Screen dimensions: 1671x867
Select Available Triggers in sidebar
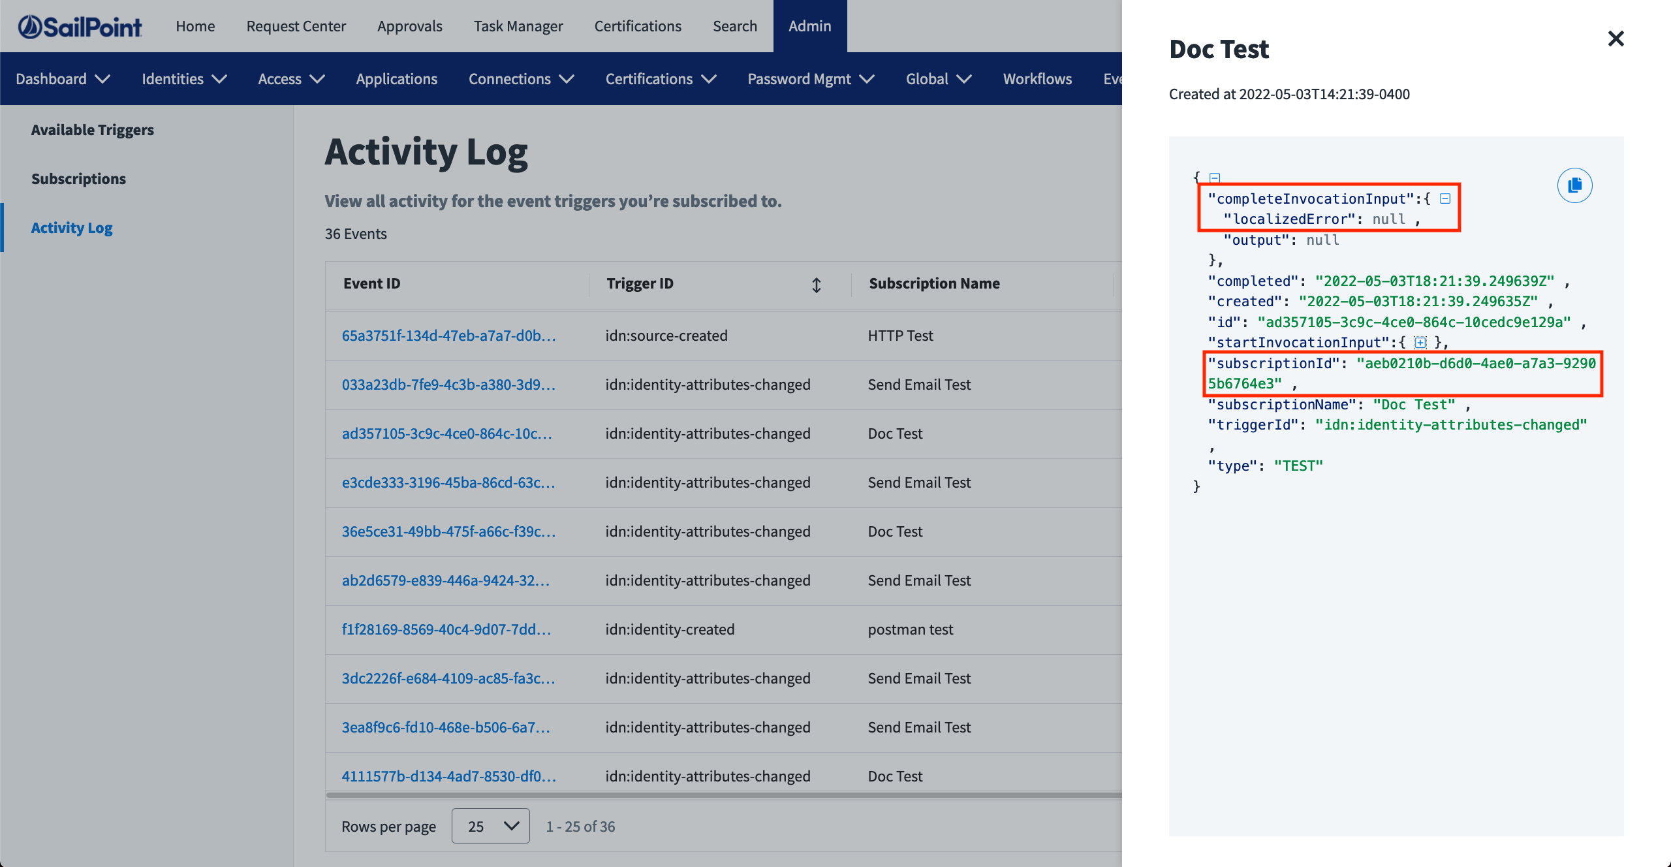(x=92, y=130)
